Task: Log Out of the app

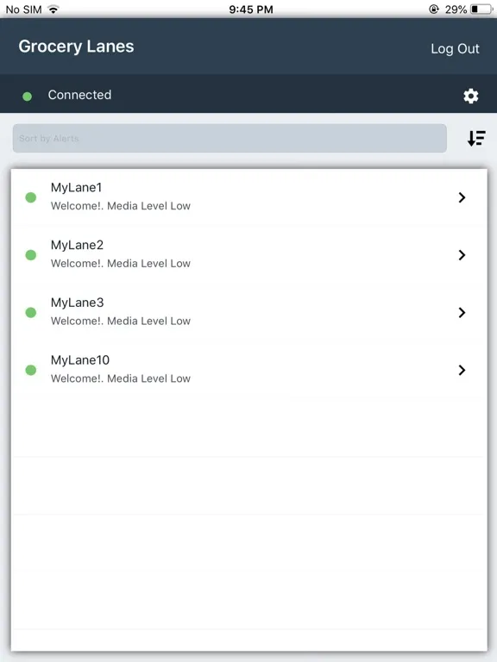Action: pos(455,48)
